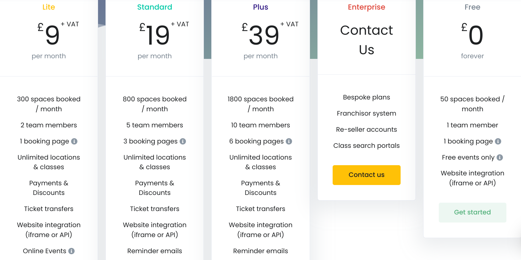
Task: Click info icon beside Free plan booking page
Action: [498, 141]
